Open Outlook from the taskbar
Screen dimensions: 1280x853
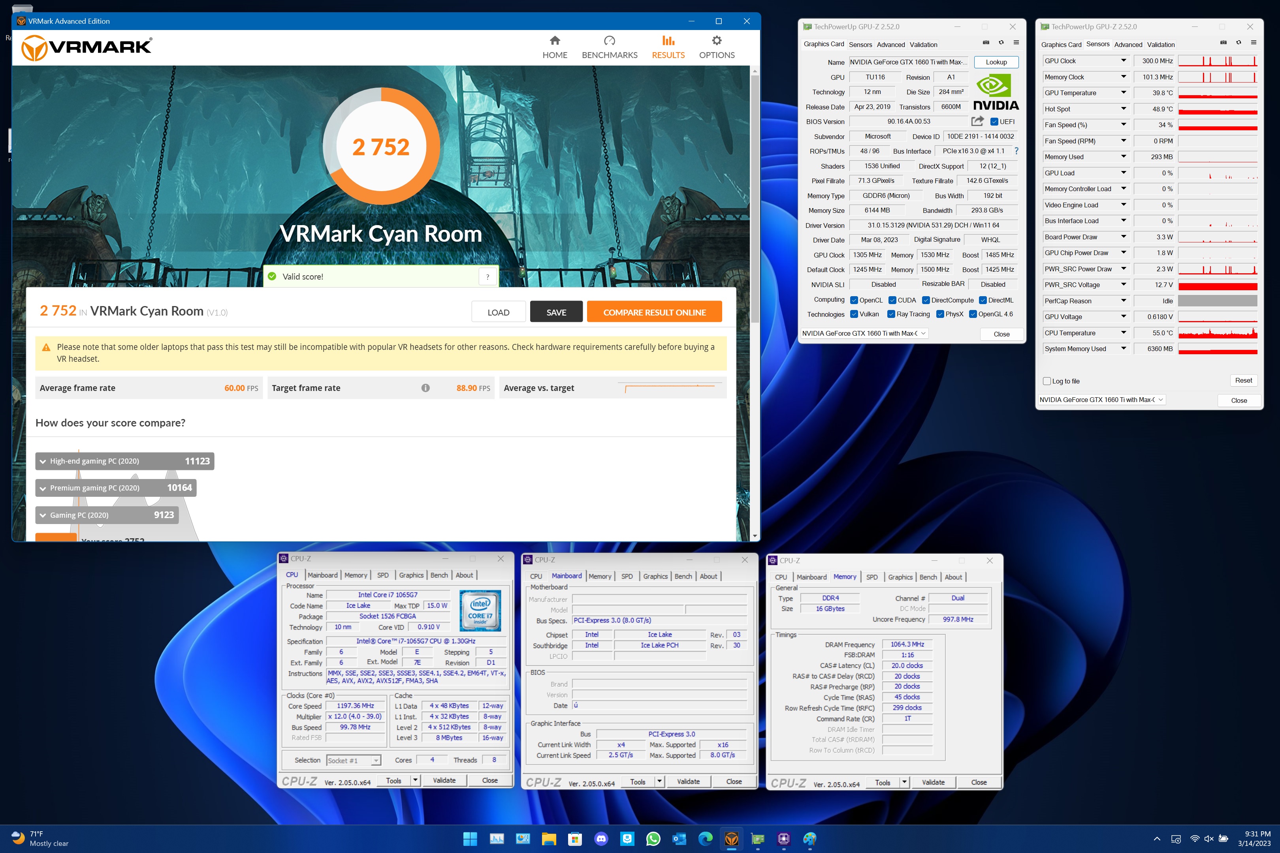point(679,839)
